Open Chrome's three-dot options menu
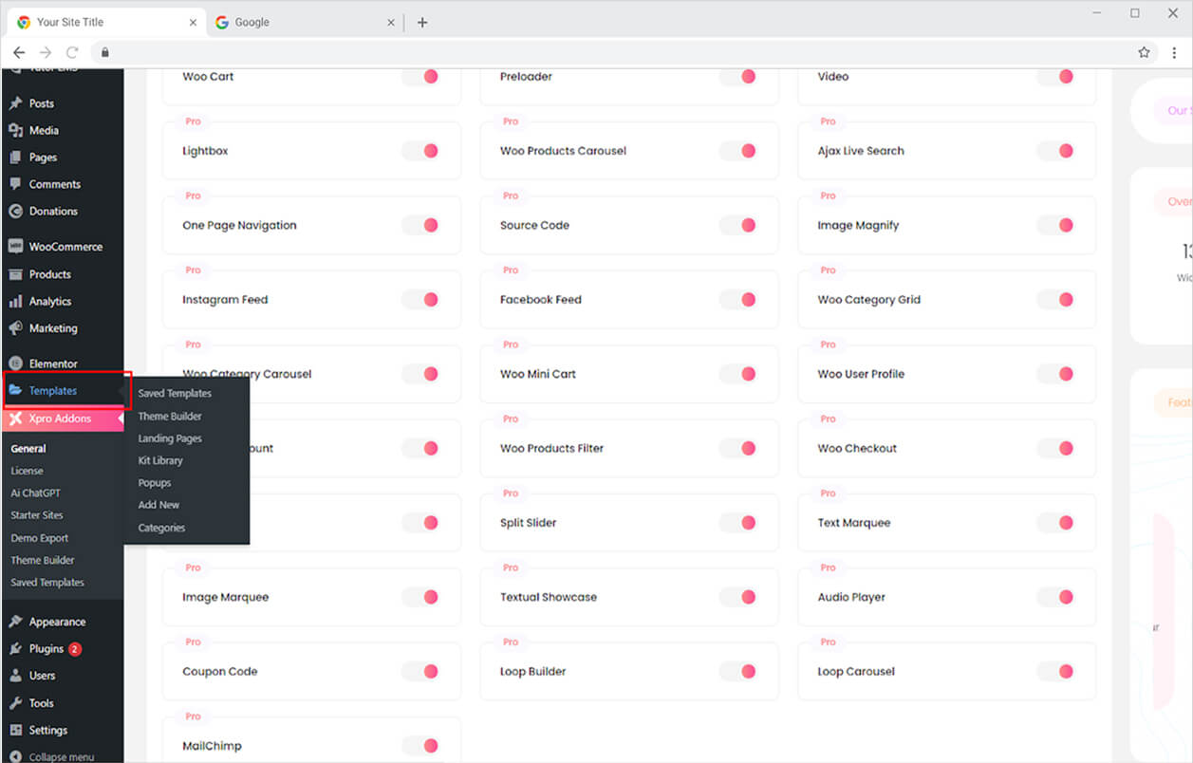Viewport: 1193px width, 763px height. tap(1174, 52)
